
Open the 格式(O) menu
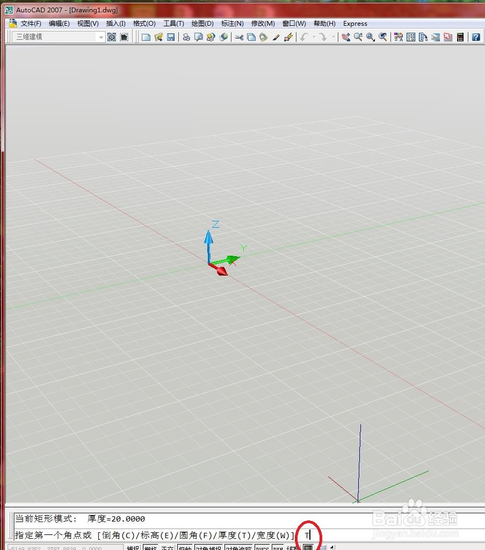click(144, 24)
